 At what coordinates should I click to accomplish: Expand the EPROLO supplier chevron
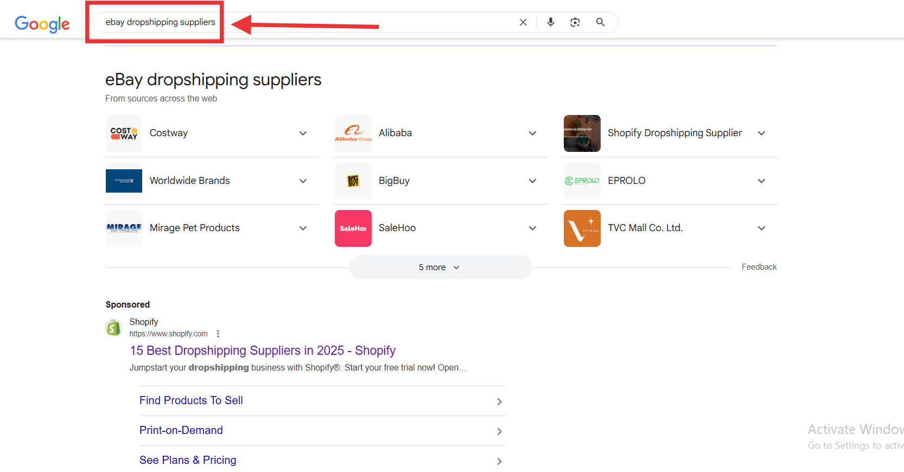[762, 181]
